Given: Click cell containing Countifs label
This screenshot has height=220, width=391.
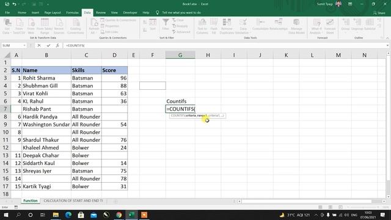Looking at the screenshot, I should [x=180, y=101].
